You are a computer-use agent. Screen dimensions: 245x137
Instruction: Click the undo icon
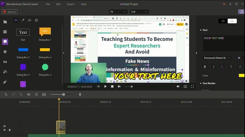pos(6,94)
